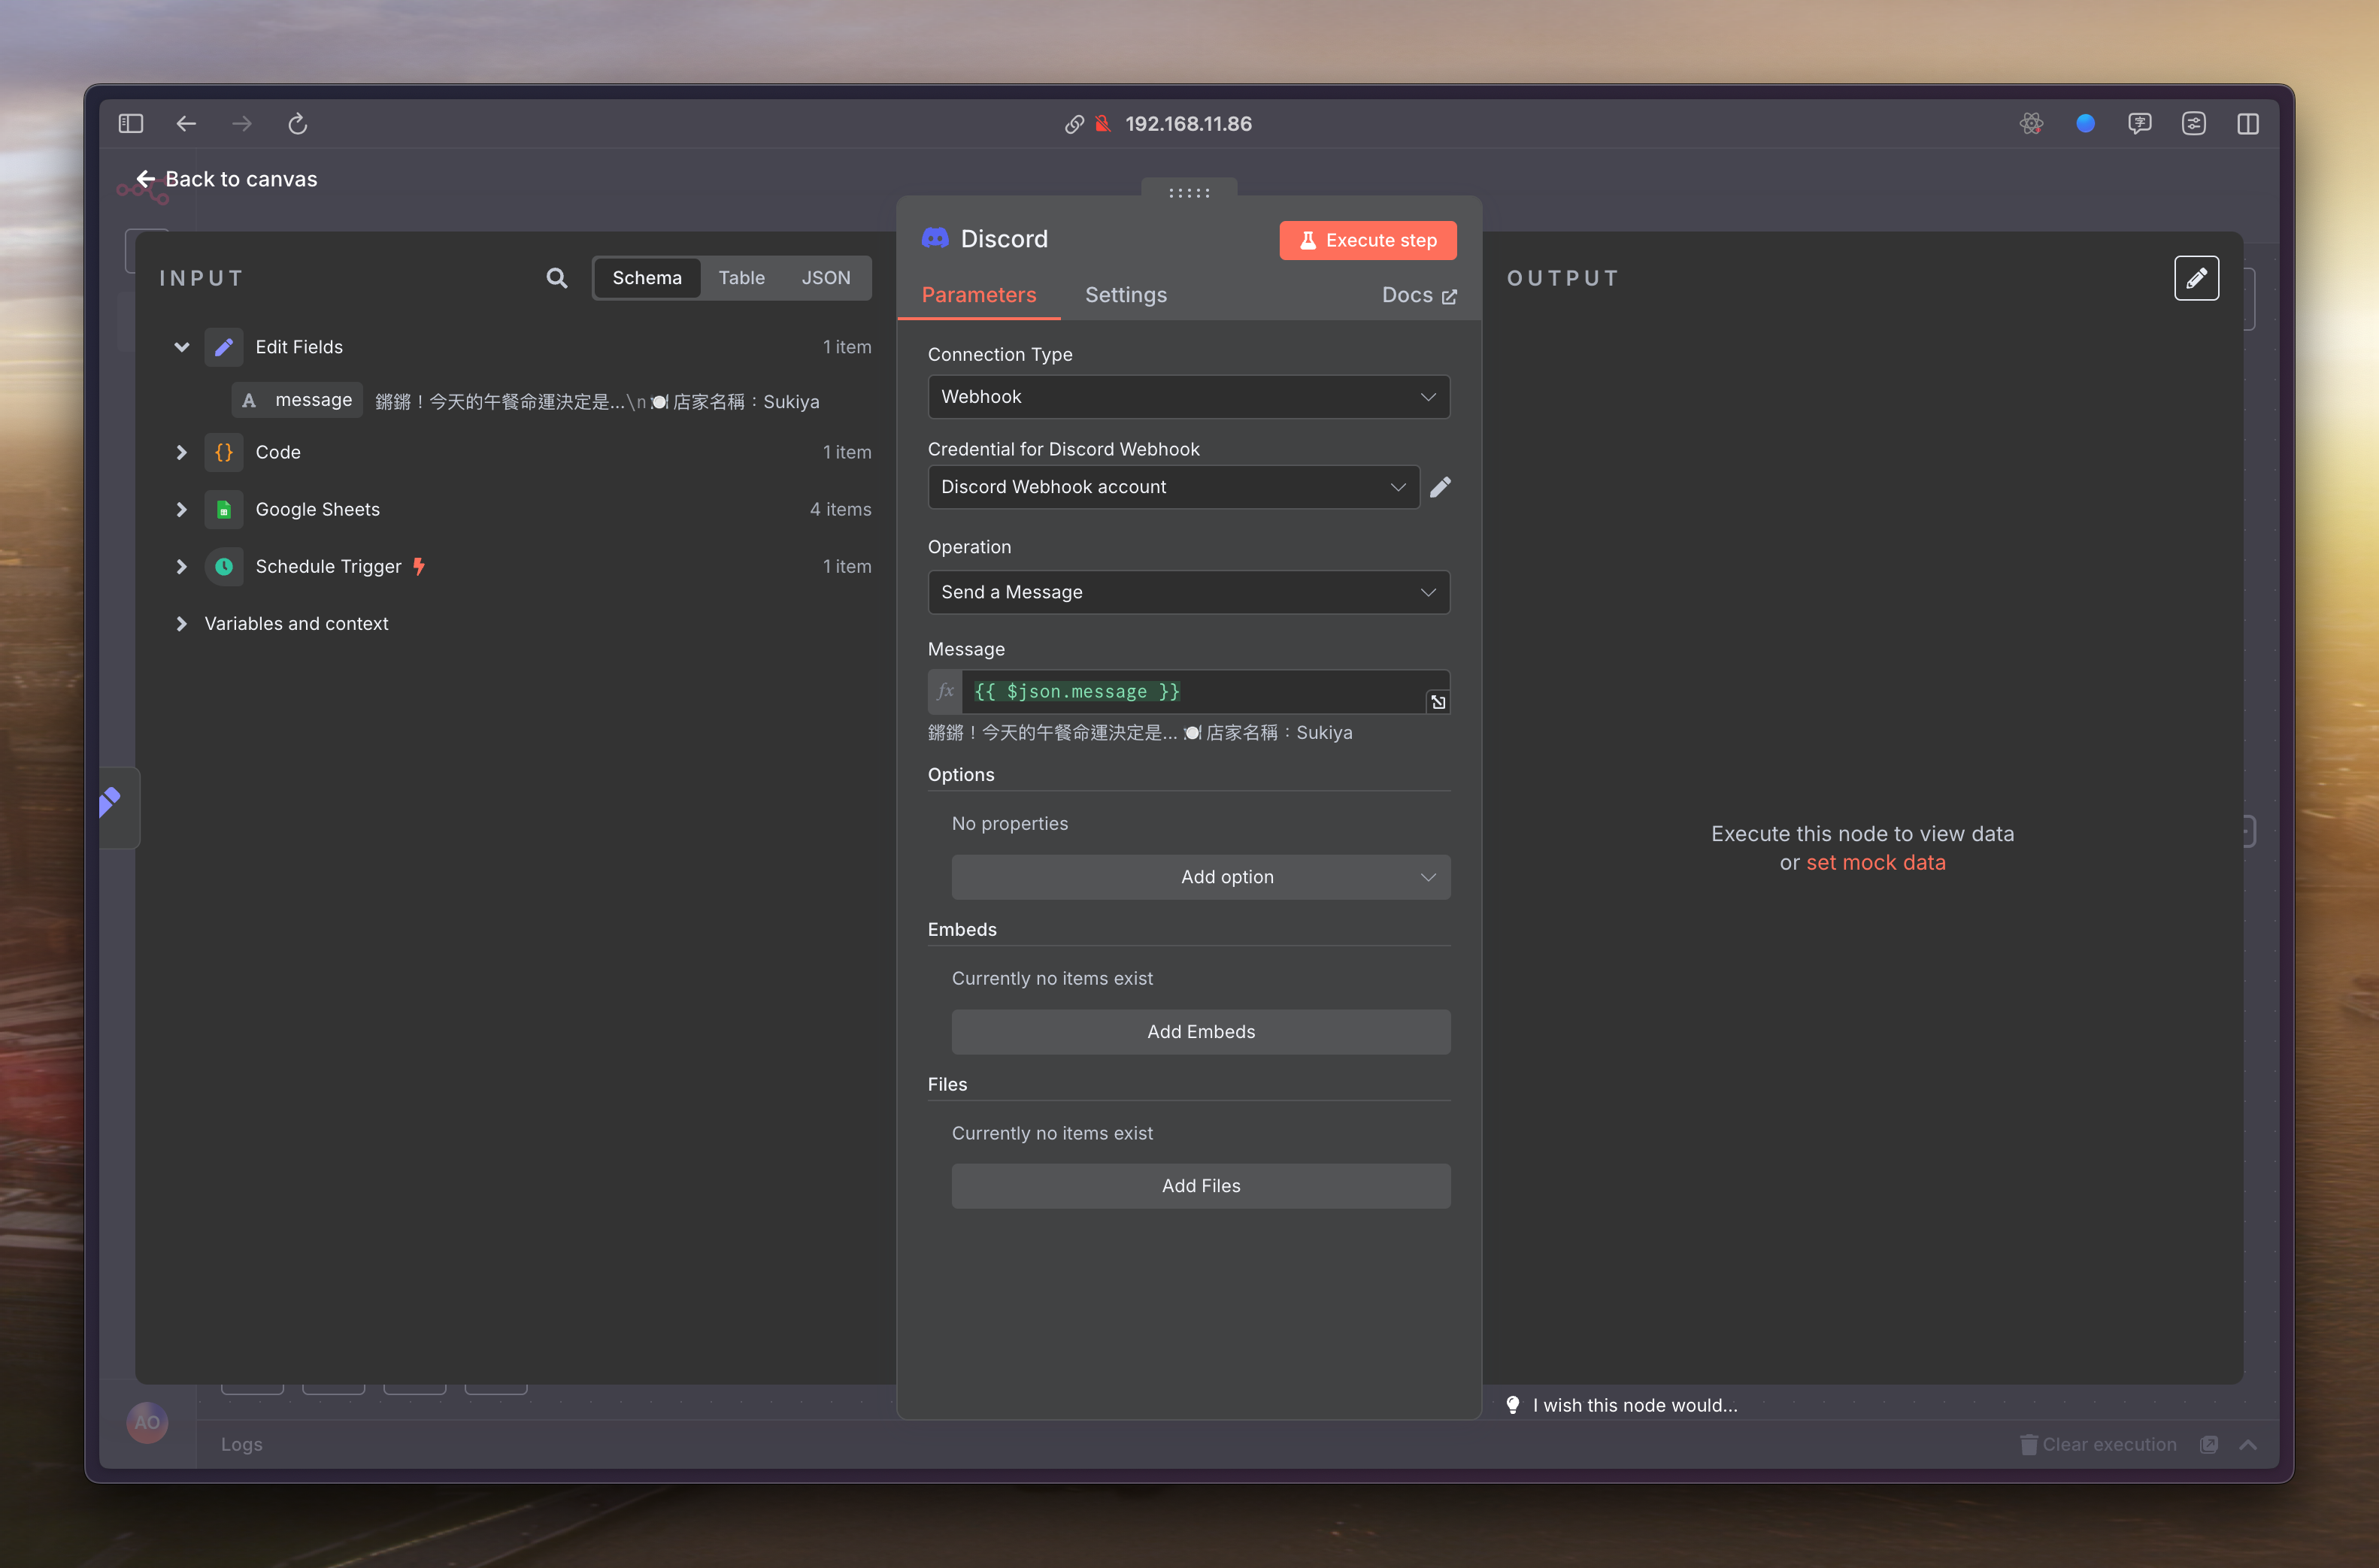Screen dimensions: 2379x1568
Task: Open the Connection Type dropdown
Action: [1188, 397]
